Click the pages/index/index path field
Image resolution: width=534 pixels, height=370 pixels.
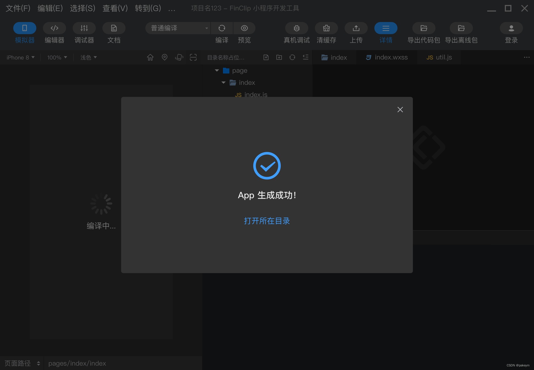(x=77, y=363)
